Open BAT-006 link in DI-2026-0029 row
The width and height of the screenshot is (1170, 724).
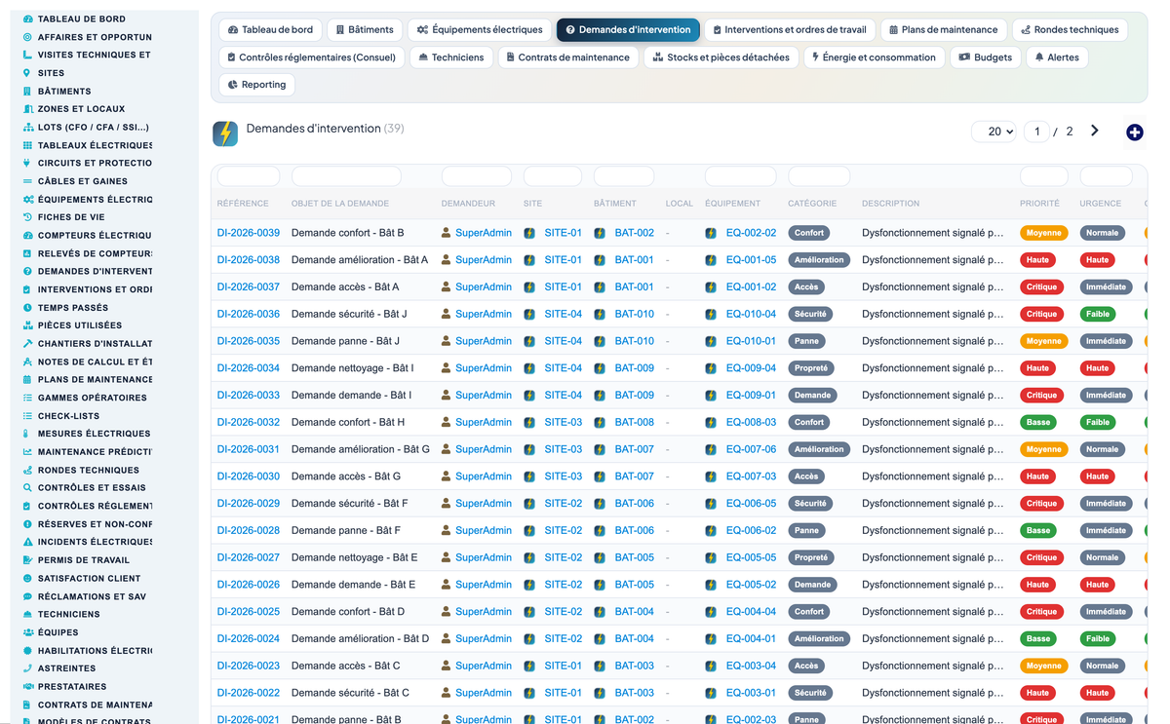635,504
